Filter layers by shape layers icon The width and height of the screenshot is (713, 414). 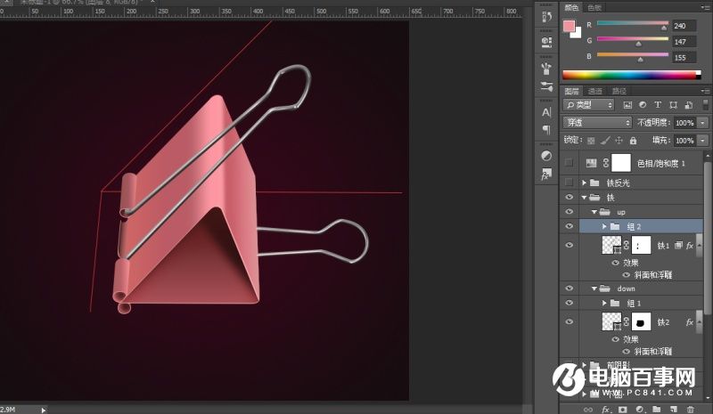[x=674, y=105]
